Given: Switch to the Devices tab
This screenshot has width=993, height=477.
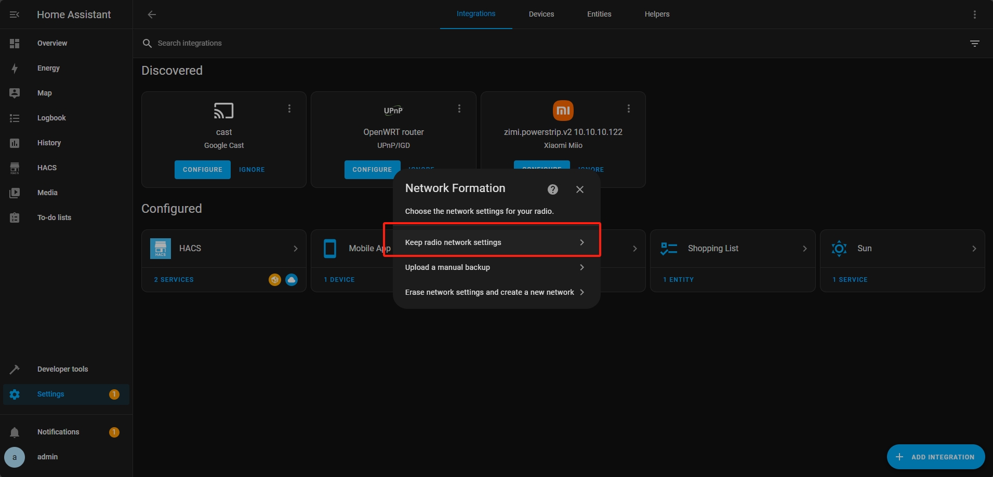Looking at the screenshot, I should (541, 14).
